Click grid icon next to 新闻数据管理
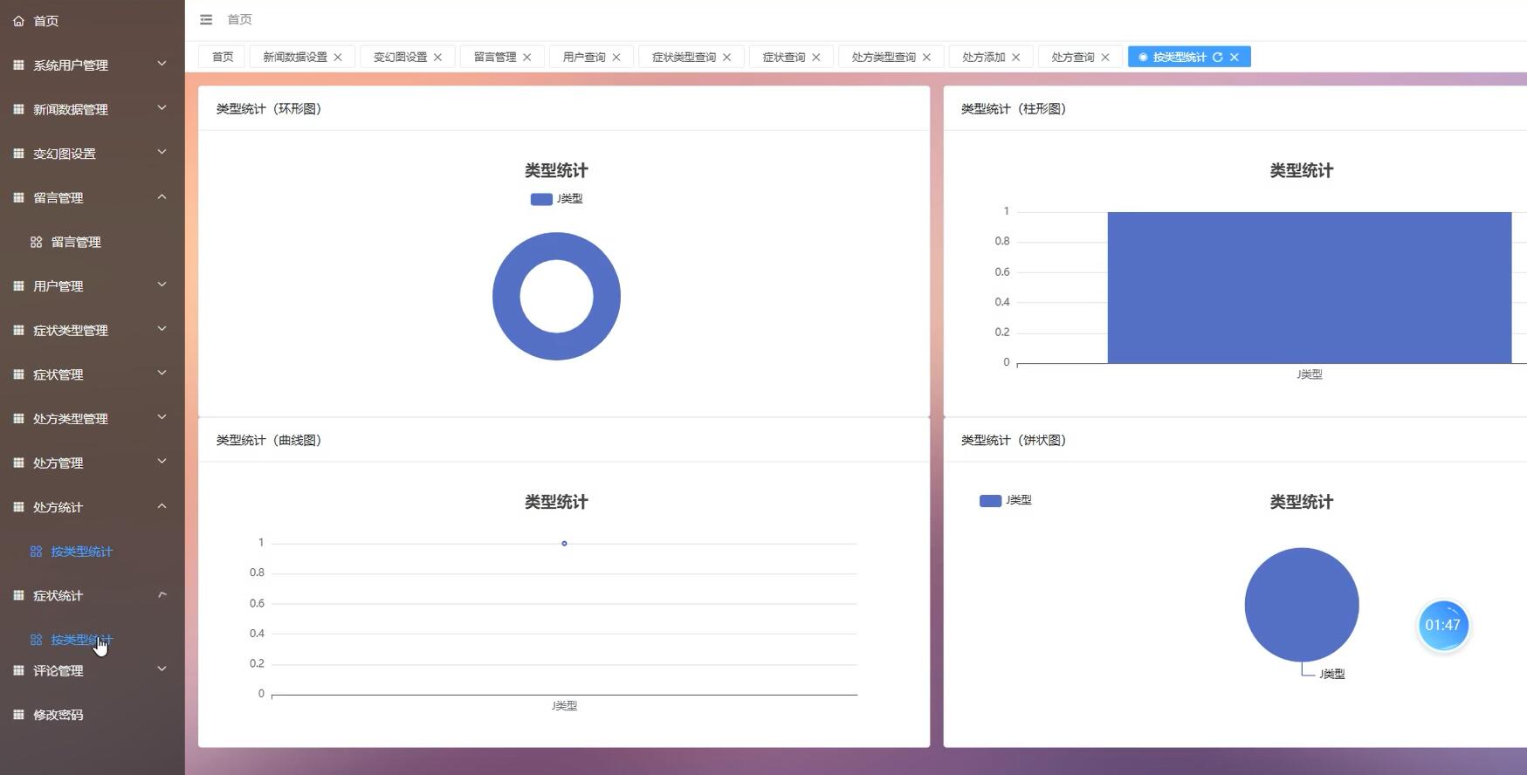Screen dimensions: 1527x775 [x=18, y=109]
